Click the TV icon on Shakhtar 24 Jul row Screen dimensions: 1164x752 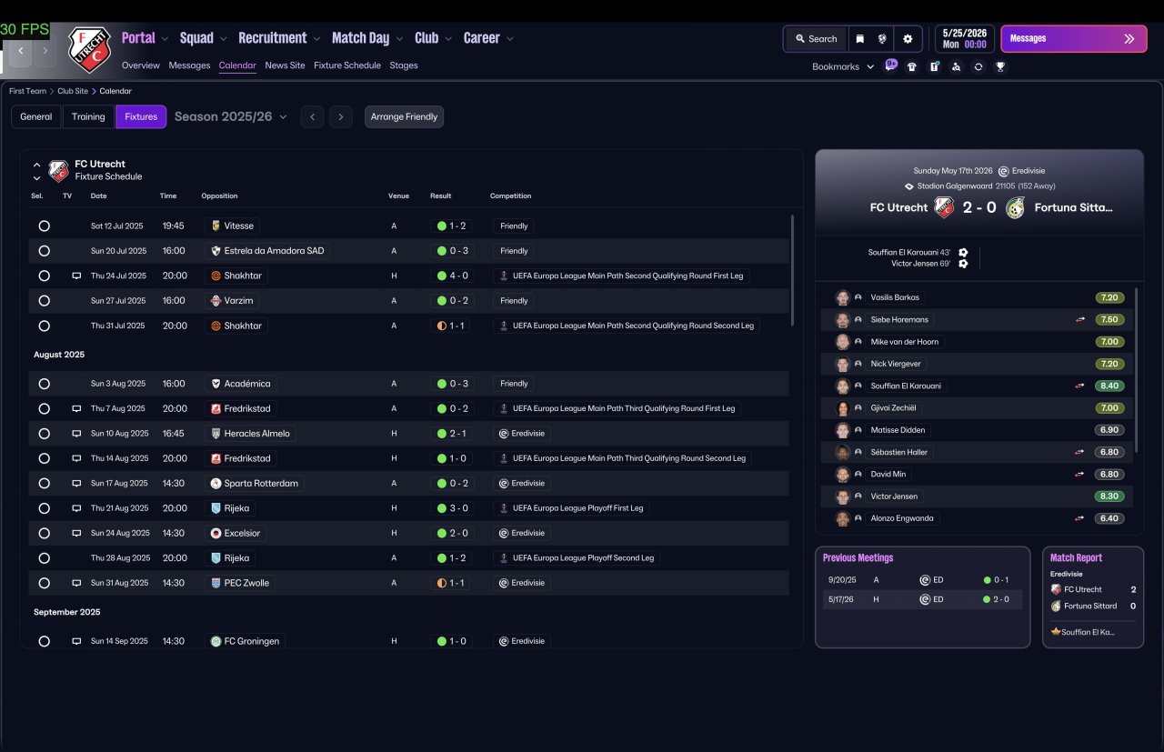pyautogui.click(x=76, y=276)
